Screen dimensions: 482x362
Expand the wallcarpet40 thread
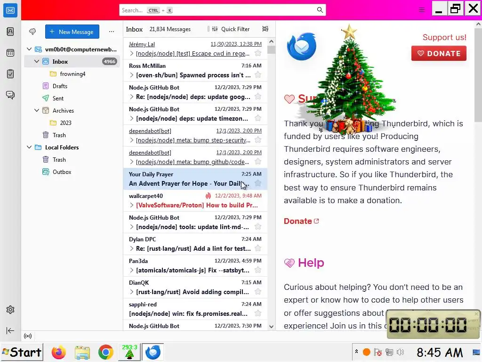point(132,205)
